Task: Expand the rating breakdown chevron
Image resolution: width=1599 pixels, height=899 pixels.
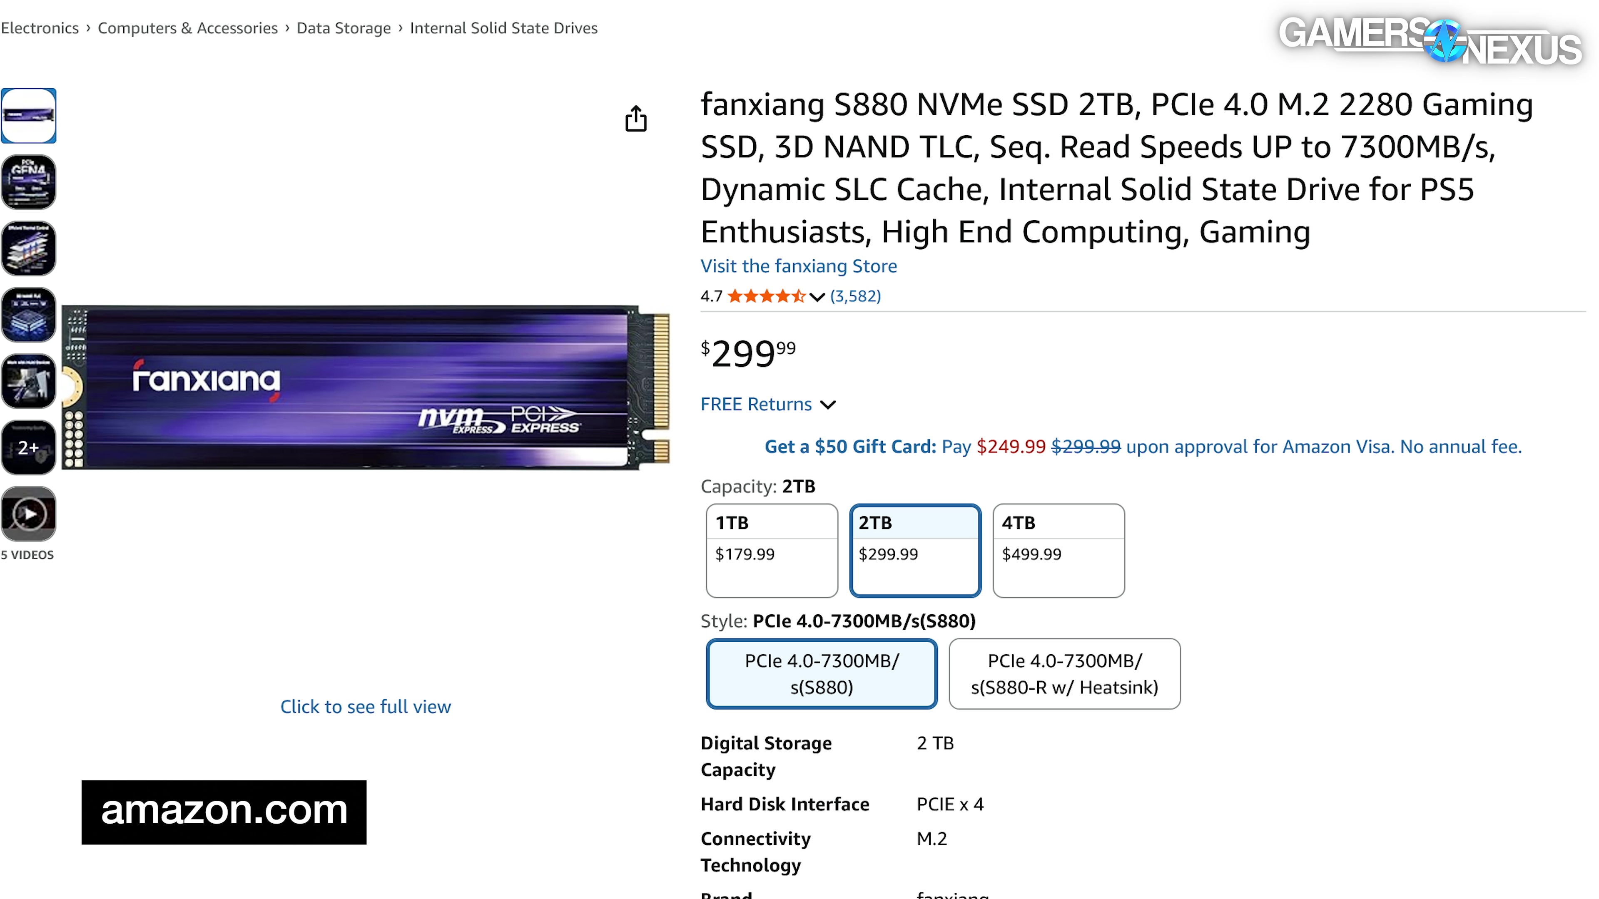Action: (817, 297)
